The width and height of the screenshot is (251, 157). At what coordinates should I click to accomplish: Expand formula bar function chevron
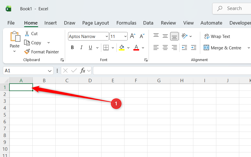[89, 71]
